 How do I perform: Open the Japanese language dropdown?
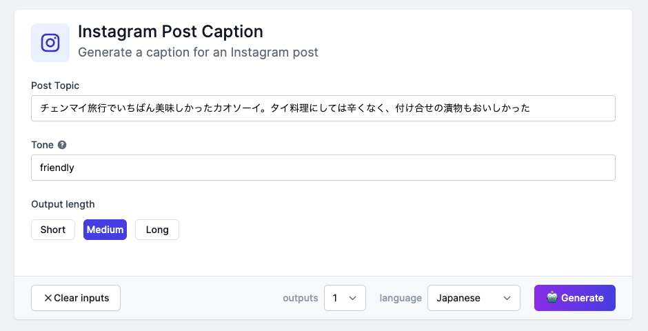[x=473, y=298]
